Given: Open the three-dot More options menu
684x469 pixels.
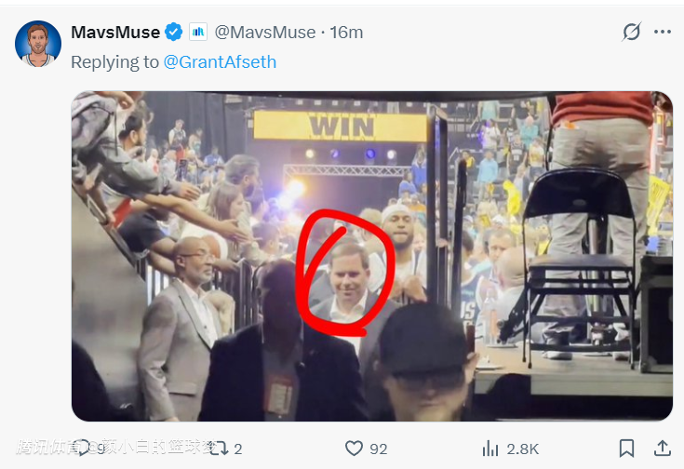Looking at the screenshot, I should (662, 33).
